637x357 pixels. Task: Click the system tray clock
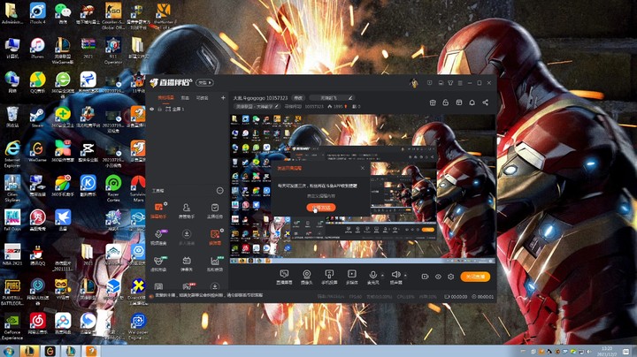[607, 352]
